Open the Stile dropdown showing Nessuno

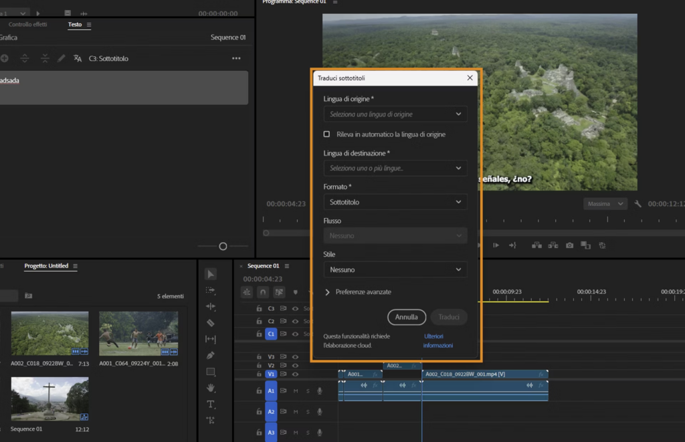pyautogui.click(x=395, y=269)
